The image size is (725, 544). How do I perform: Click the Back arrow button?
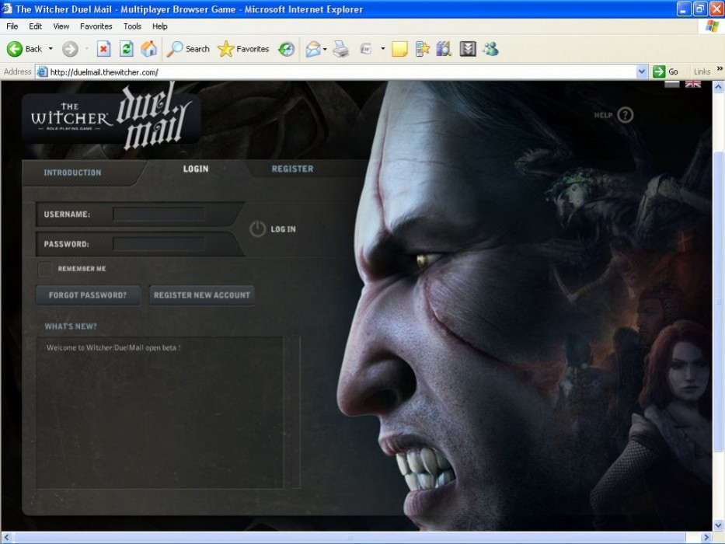[x=24, y=48]
